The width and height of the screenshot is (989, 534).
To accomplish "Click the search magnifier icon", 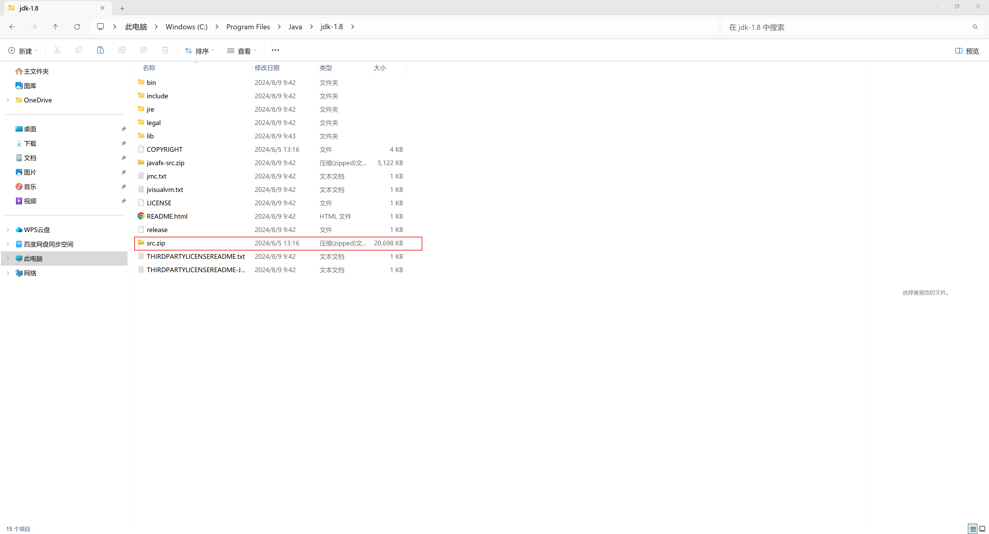I will [975, 27].
